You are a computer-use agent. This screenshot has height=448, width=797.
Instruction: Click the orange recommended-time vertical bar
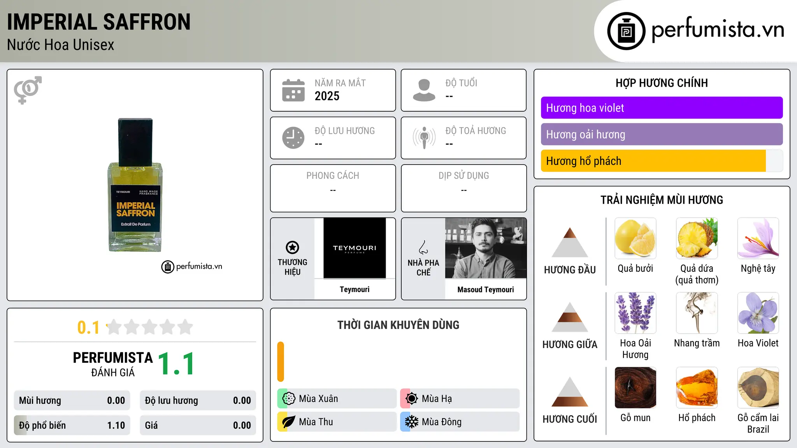click(x=281, y=362)
